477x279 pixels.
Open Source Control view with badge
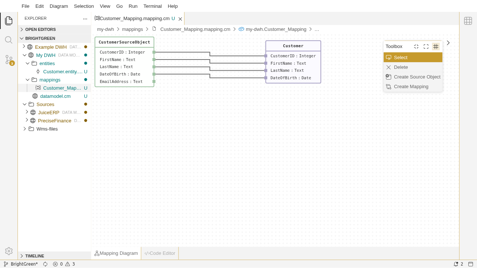pyautogui.click(x=9, y=60)
